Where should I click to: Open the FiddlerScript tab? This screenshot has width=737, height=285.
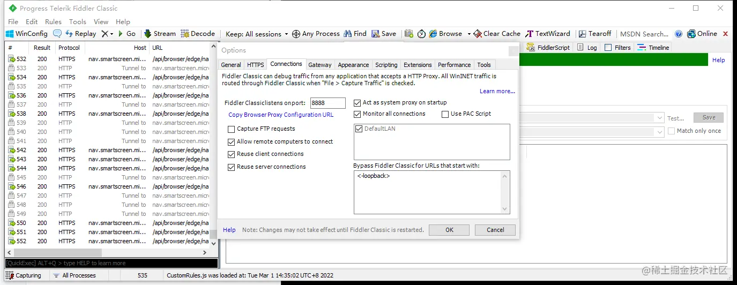[x=548, y=47]
